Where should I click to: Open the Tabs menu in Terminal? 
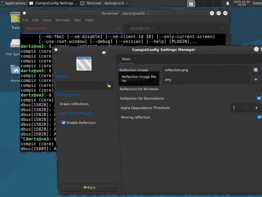[77, 20]
